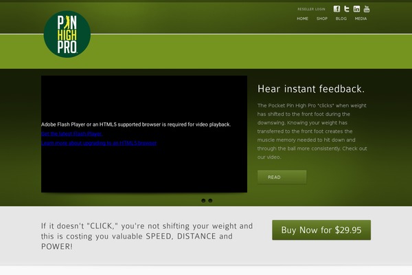Select the second carousel dot indicator
The height and width of the screenshot is (275, 412).
click(210, 201)
